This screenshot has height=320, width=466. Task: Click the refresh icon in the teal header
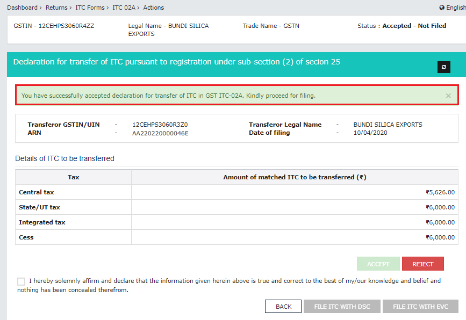444,67
